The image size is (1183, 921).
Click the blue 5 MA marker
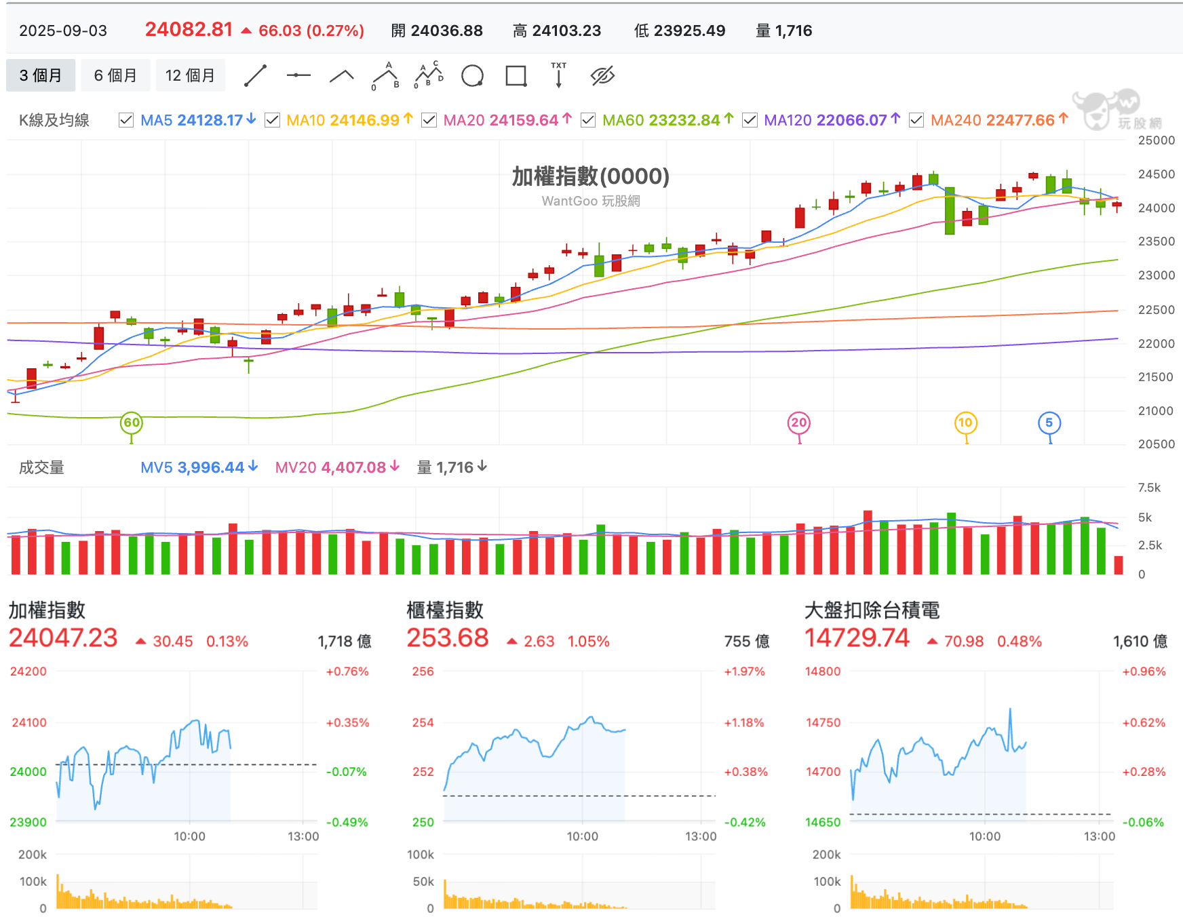(1049, 423)
